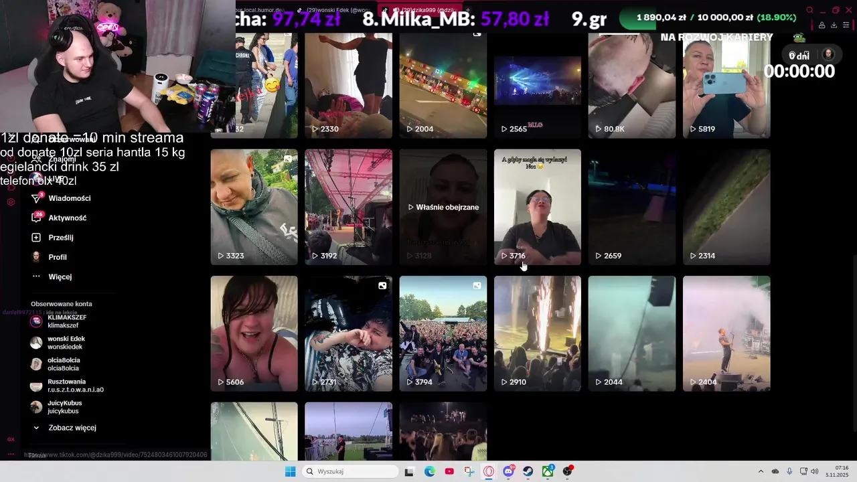The height and width of the screenshot is (482, 857).
Task: Open the Profil avatar icon in sidebar
Action: pos(36,257)
